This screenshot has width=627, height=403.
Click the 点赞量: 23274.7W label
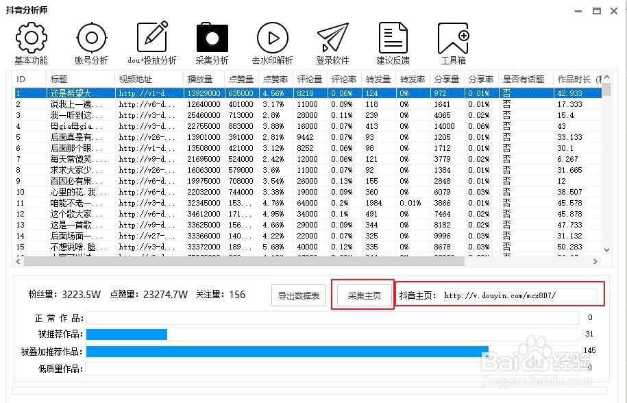coord(149,295)
